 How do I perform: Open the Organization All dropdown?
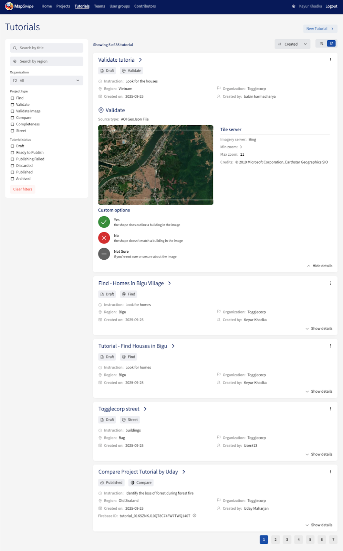point(46,81)
